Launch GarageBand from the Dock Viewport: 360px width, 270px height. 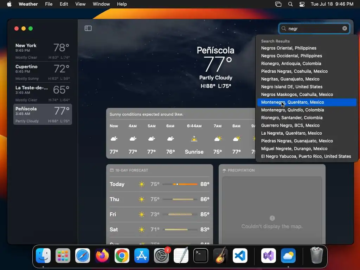220,256
